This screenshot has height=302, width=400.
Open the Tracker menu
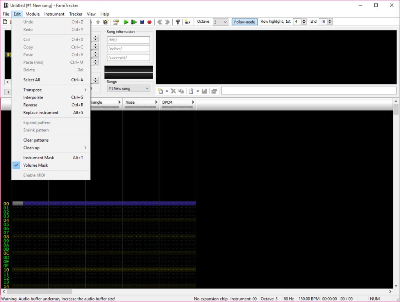tap(75, 14)
